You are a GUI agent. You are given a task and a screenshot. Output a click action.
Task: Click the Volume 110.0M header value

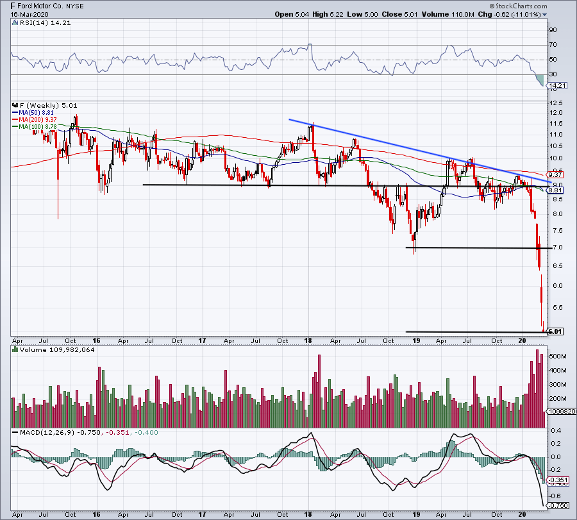click(448, 14)
